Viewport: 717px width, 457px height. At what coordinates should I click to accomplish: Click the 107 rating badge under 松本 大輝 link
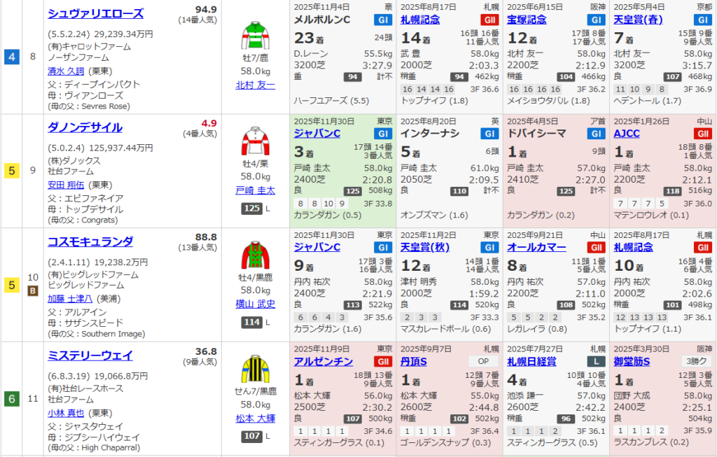pos(251,436)
